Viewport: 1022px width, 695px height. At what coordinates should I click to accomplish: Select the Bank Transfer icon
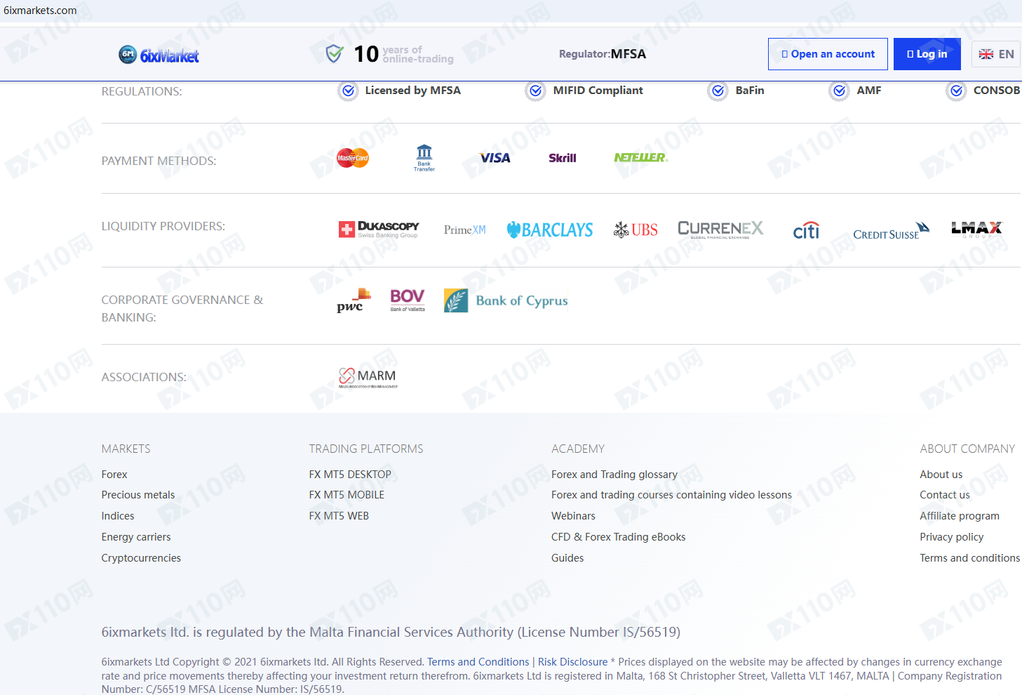click(424, 158)
